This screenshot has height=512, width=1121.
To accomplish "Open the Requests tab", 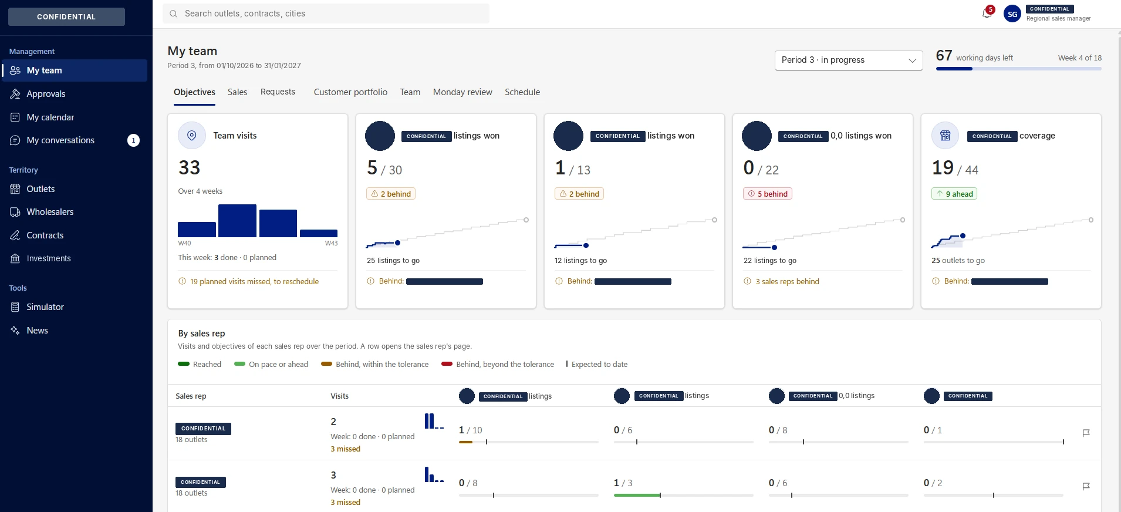I will pyautogui.click(x=278, y=92).
